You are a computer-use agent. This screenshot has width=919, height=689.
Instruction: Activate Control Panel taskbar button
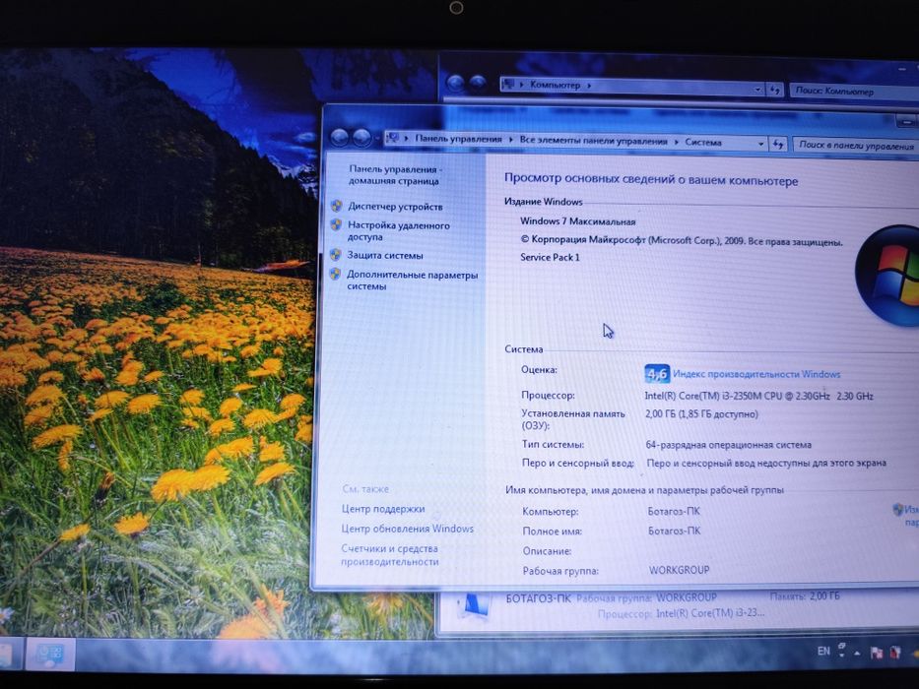49,654
